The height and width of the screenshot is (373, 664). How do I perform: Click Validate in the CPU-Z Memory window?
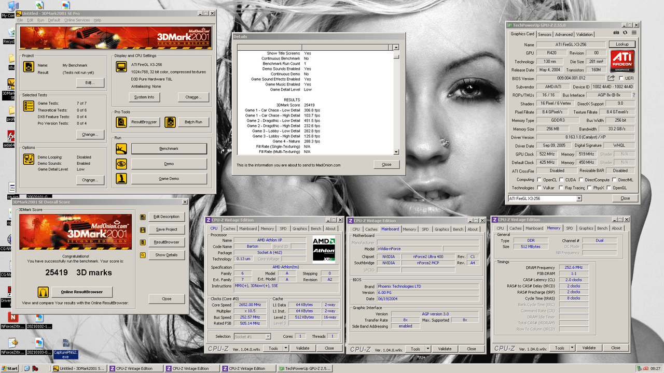(x=589, y=348)
